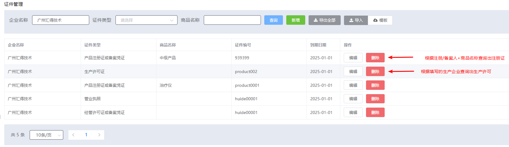Edit the 营业执照 row

[353, 99]
